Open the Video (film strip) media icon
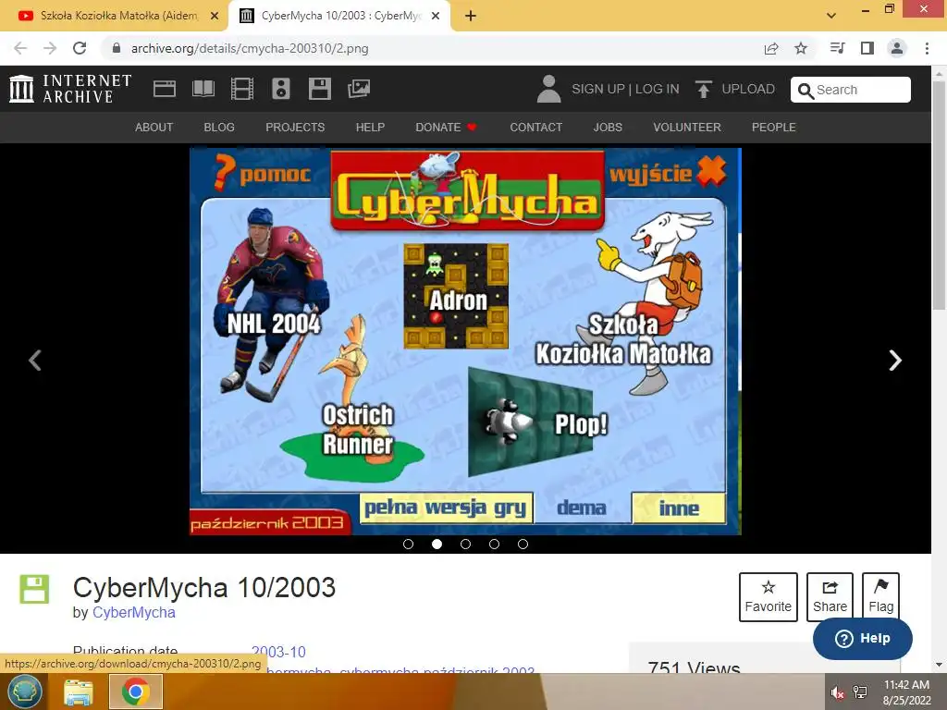Screen dimensions: 947x710 coord(242,89)
